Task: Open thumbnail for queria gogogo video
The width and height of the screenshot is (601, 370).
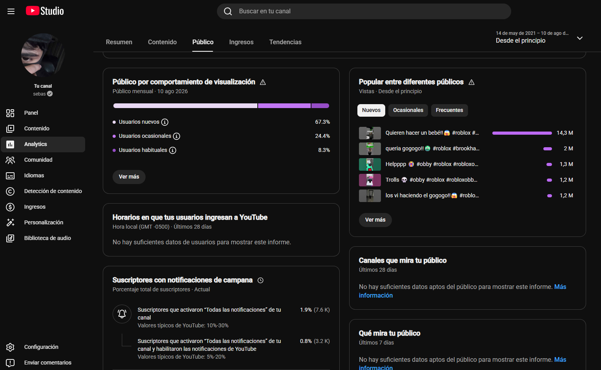Action: [x=370, y=149]
